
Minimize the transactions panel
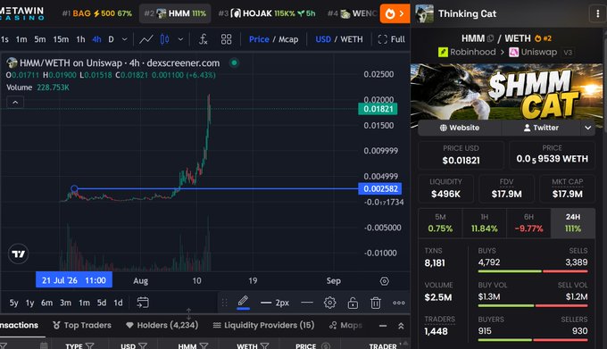pos(383,326)
